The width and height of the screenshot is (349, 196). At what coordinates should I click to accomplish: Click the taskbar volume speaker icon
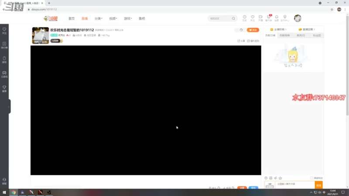[320, 193]
